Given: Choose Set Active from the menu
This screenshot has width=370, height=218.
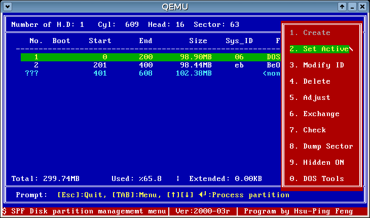Looking at the screenshot, I should [319, 49].
